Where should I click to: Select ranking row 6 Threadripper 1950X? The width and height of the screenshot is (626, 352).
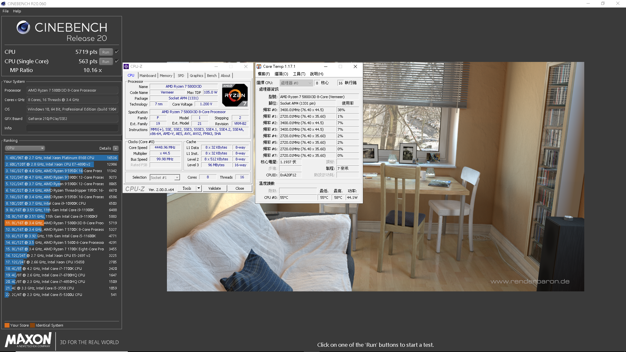coord(61,190)
